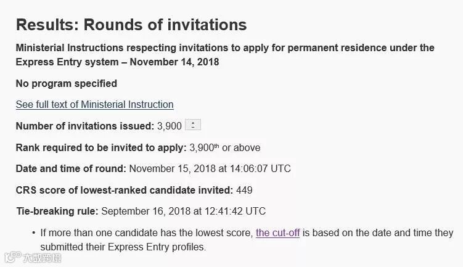Screen dimensions: 463x267
Task: Click the 'CRS score of lowest-ranked candidate' label
Action: point(124,190)
